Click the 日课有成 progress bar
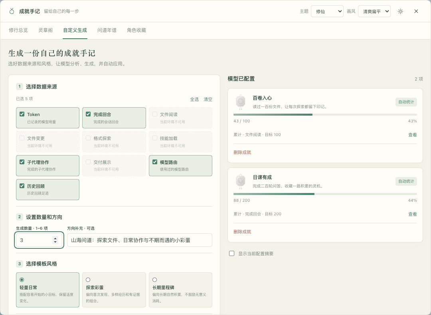Screen dimensions: 431x315 [x=325, y=194]
